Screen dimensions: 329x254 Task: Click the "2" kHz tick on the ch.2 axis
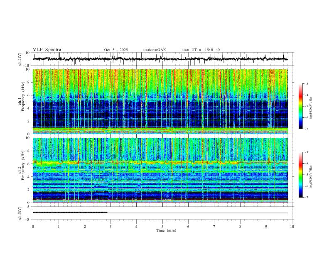pos(29,190)
